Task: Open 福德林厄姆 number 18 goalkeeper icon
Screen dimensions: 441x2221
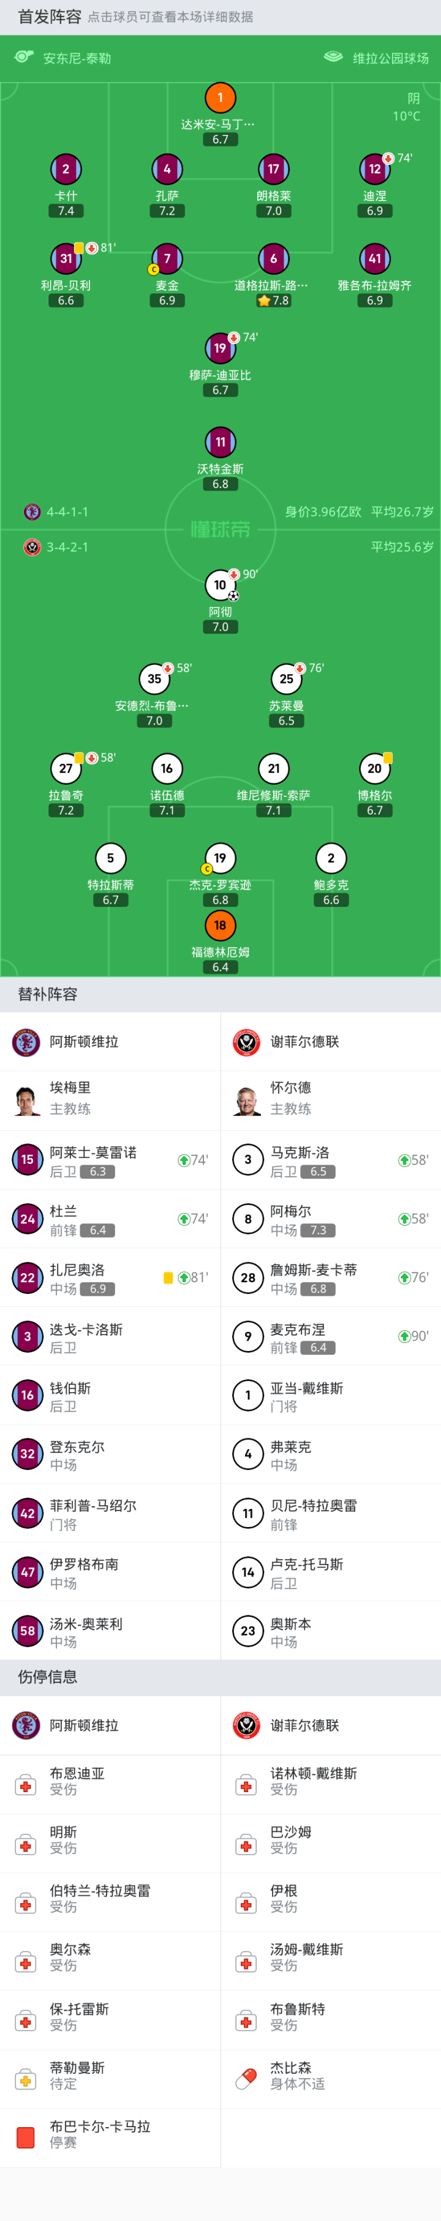Action: pyautogui.click(x=221, y=925)
